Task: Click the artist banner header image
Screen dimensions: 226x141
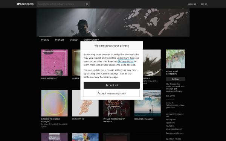Action: (113, 23)
